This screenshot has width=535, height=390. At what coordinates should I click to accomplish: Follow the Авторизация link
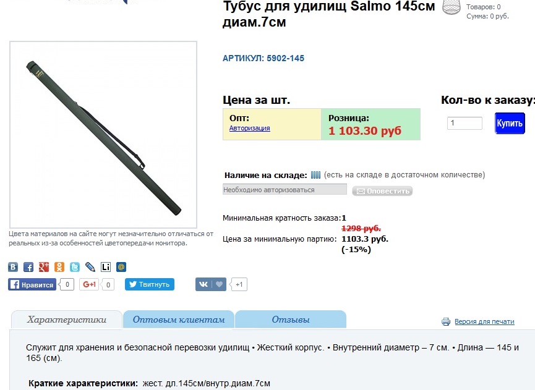pos(249,128)
